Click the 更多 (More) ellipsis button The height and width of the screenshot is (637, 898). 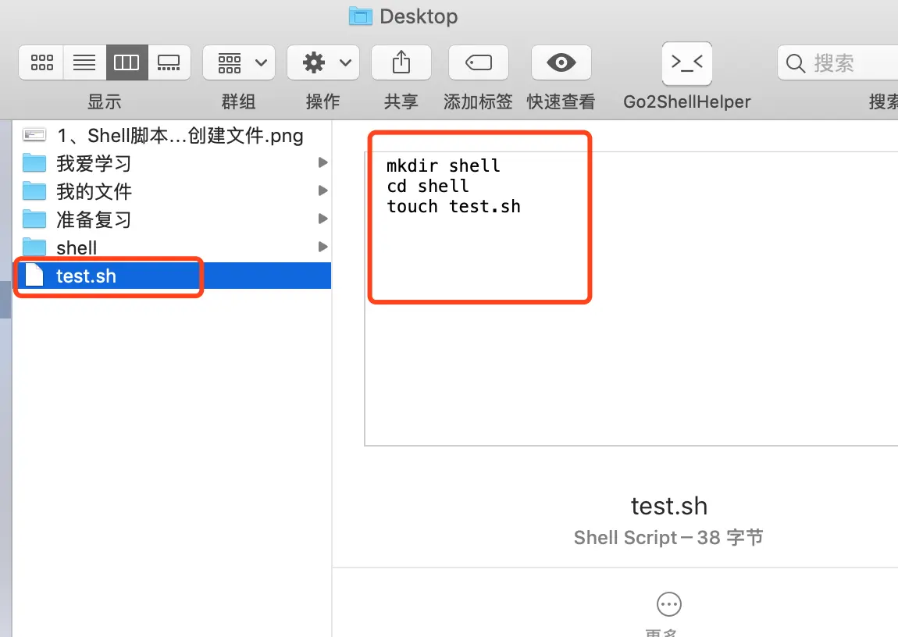click(x=668, y=603)
